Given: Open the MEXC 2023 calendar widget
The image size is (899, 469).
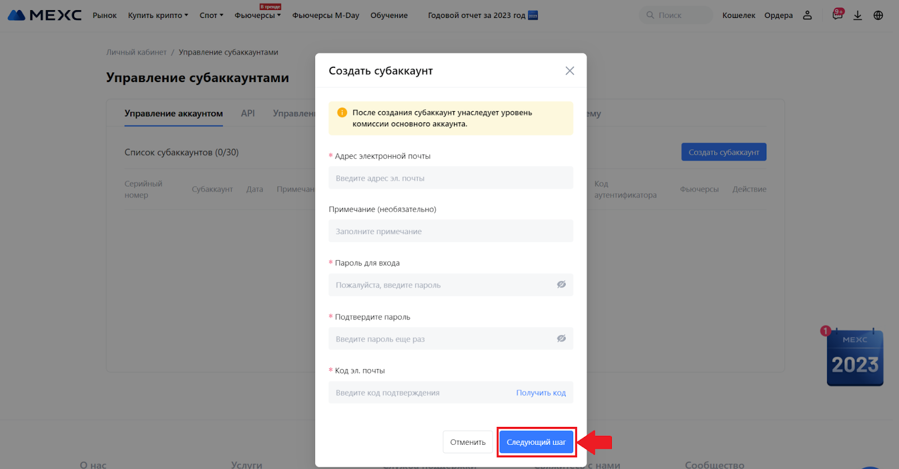Looking at the screenshot, I should pyautogui.click(x=855, y=358).
